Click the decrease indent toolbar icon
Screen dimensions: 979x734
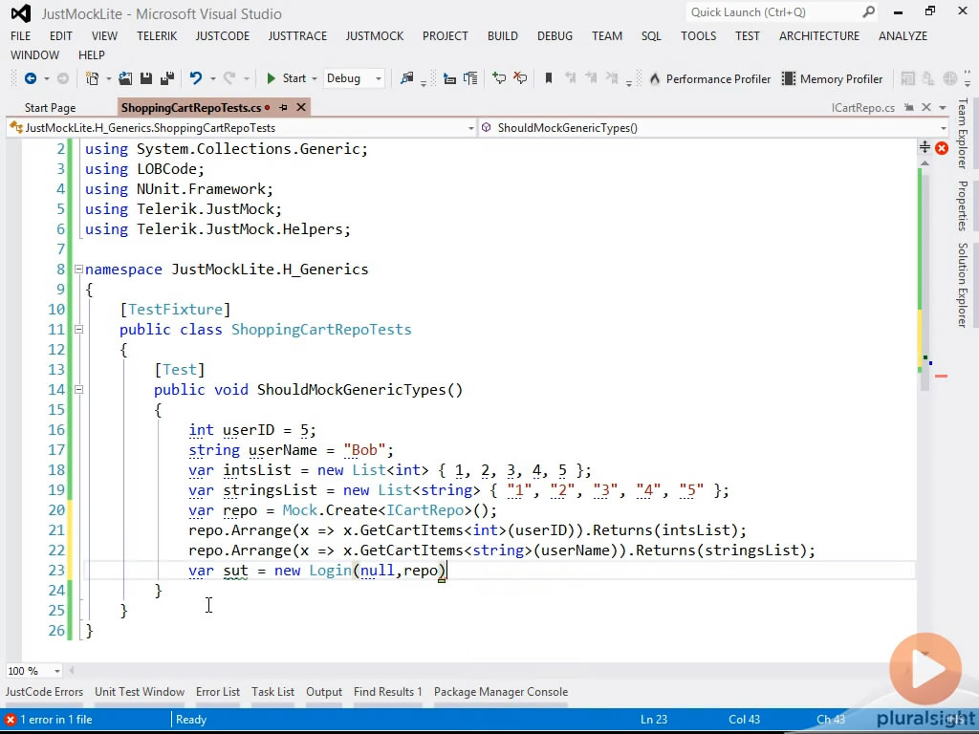[x=449, y=78]
